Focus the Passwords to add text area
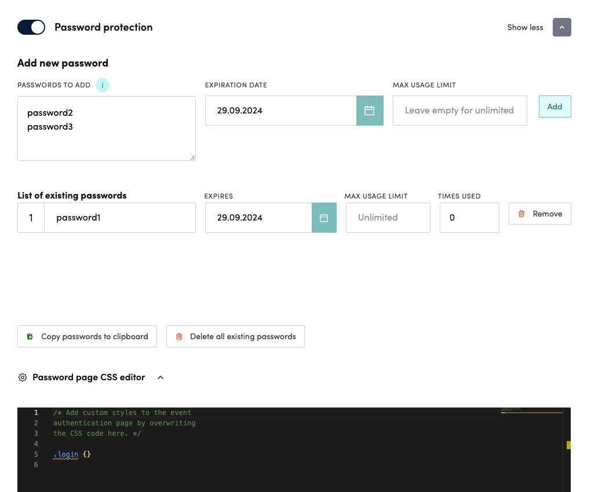This screenshot has width=591, height=492. click(x=106, y=127)
